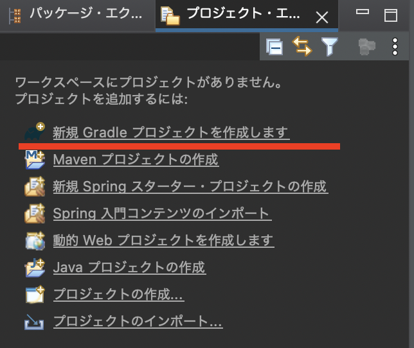This screenshot has height=348, width=414.
Task: Open Spring 入門コンテンツのインポート link
Action: [162, 213]
